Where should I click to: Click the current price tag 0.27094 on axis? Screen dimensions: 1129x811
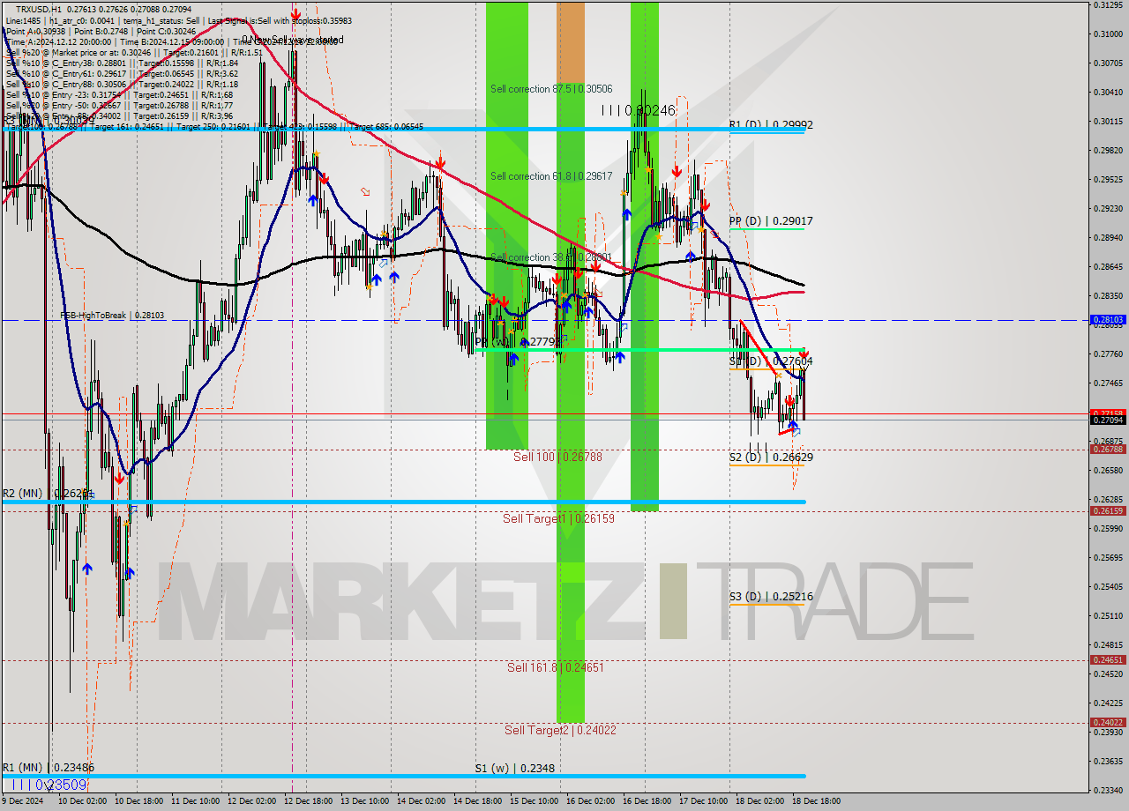click(x=1108, y=420)
